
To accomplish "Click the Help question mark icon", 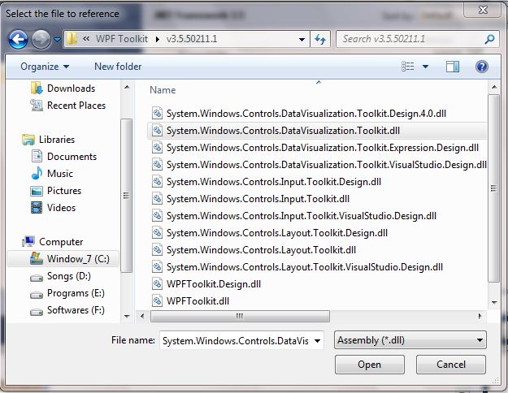I will [482, 67].
